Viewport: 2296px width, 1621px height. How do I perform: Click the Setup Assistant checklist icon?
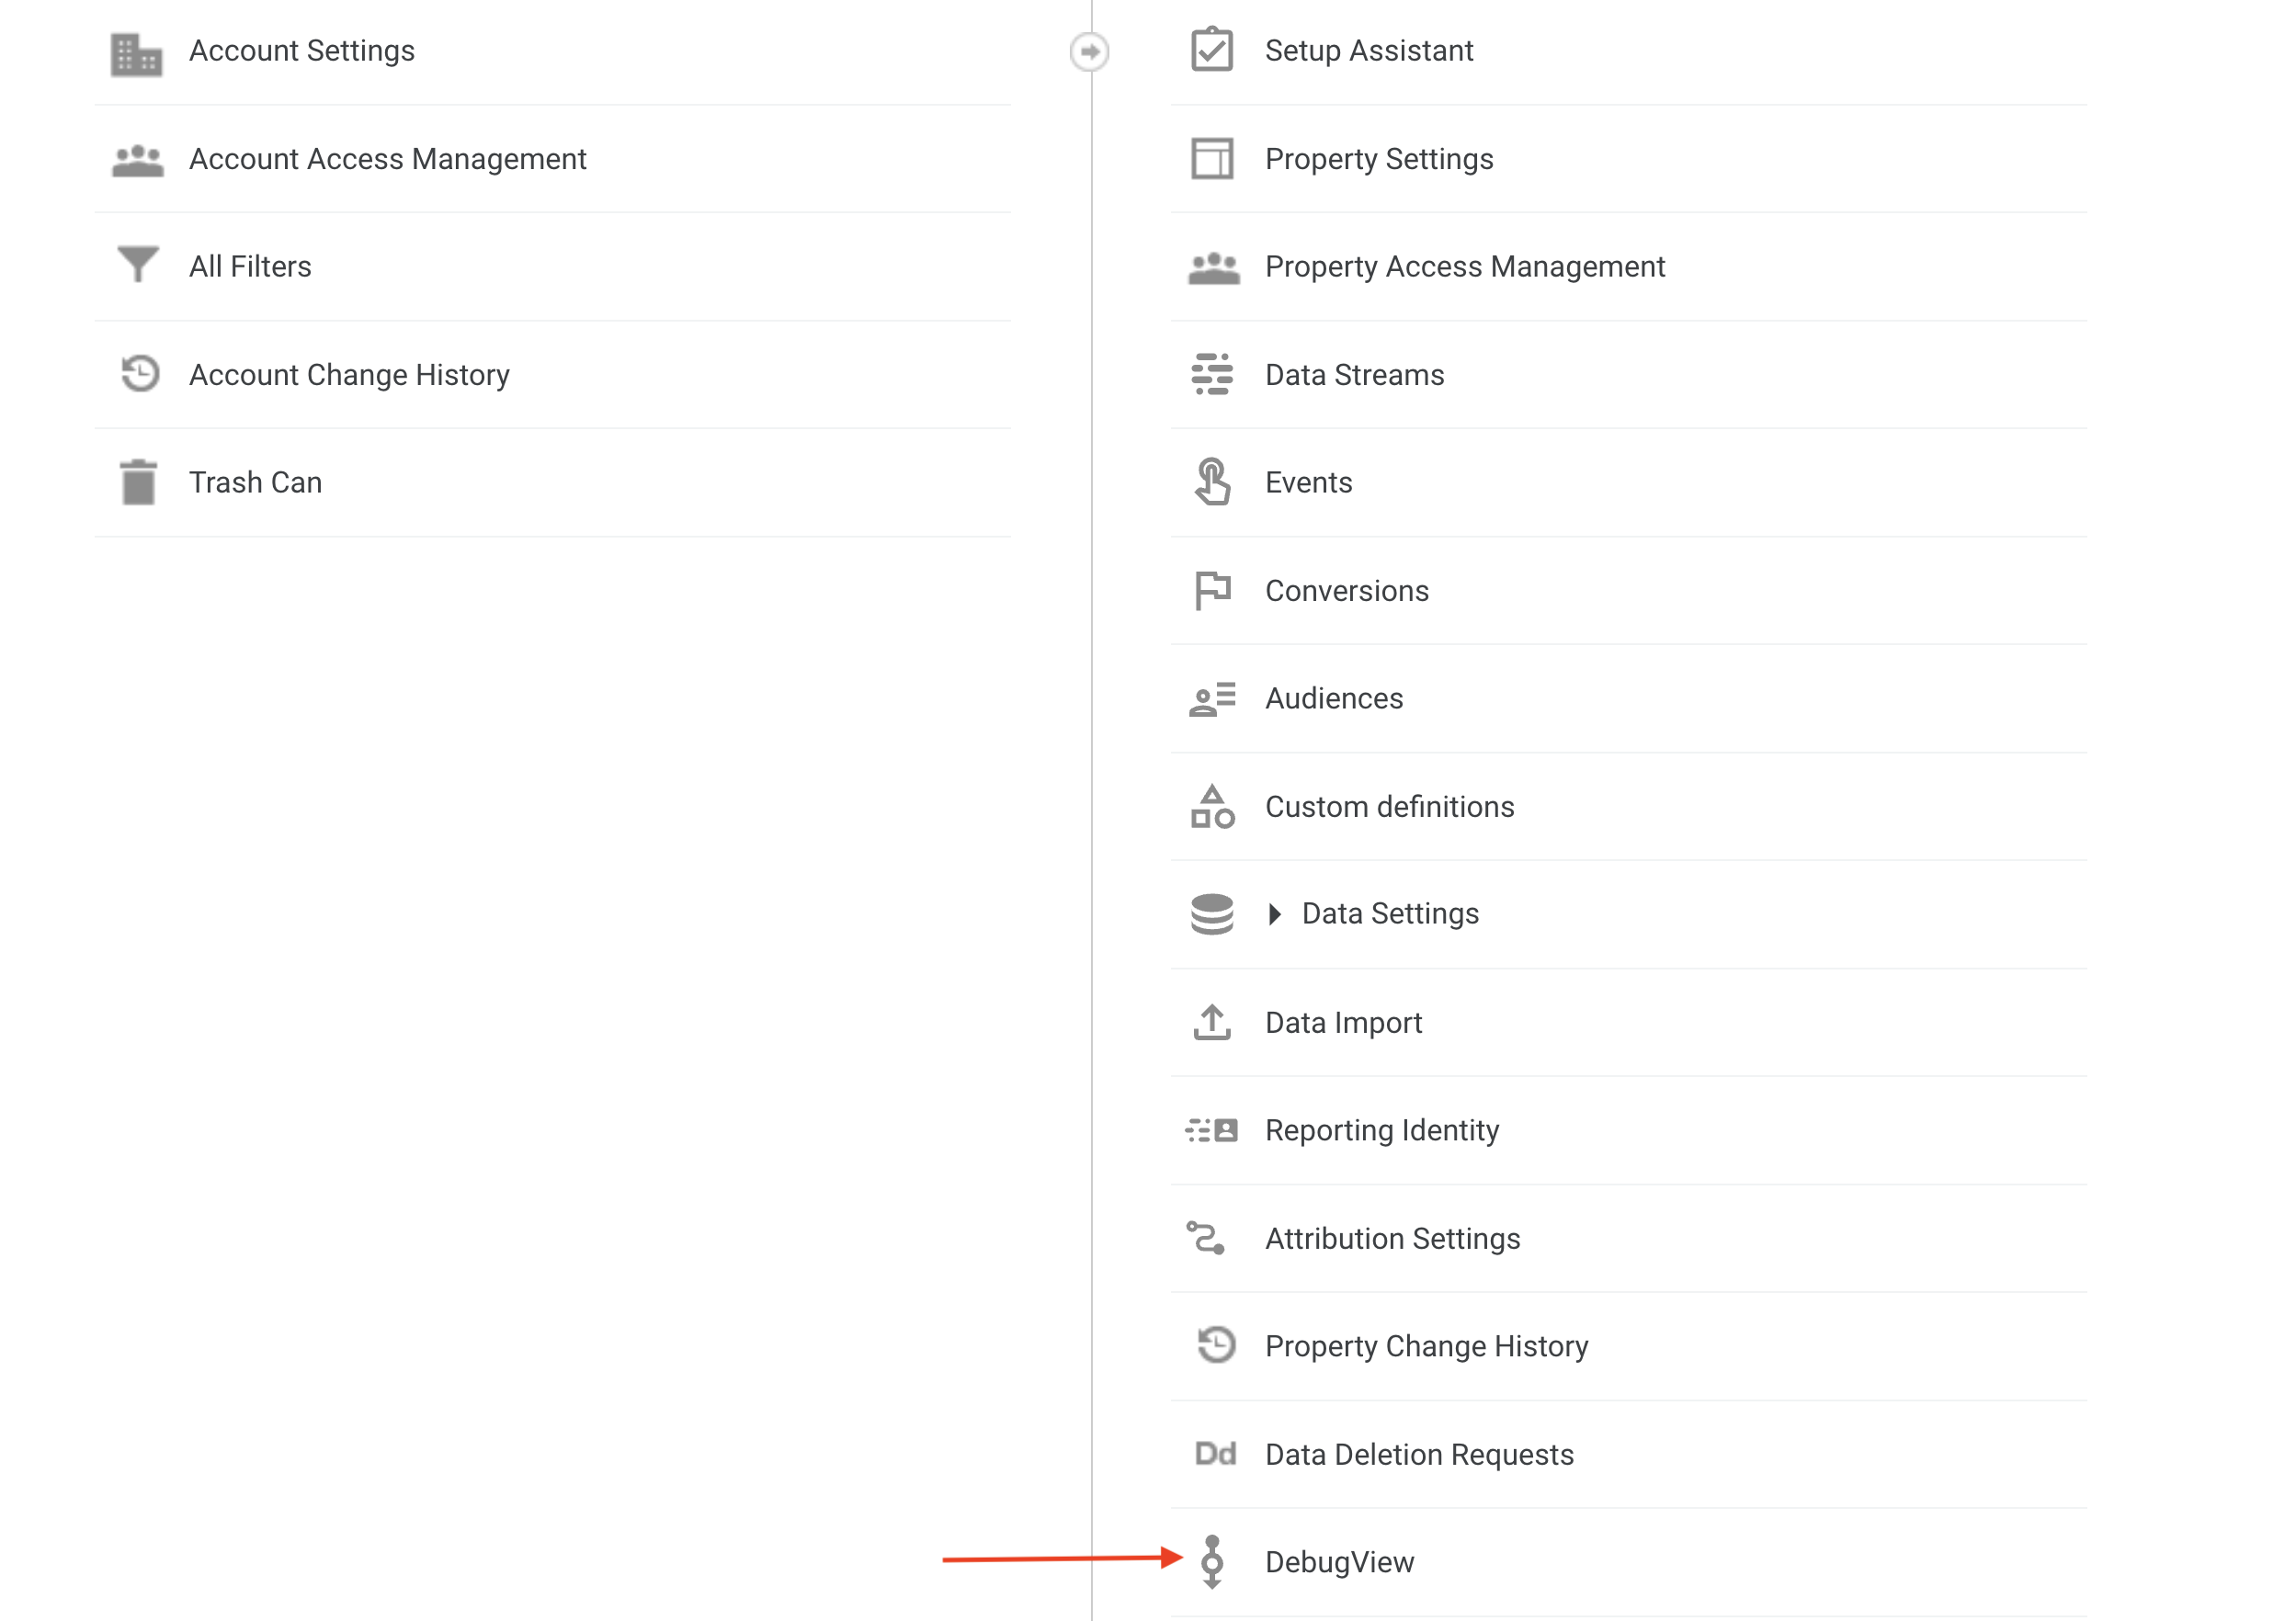1211,50
